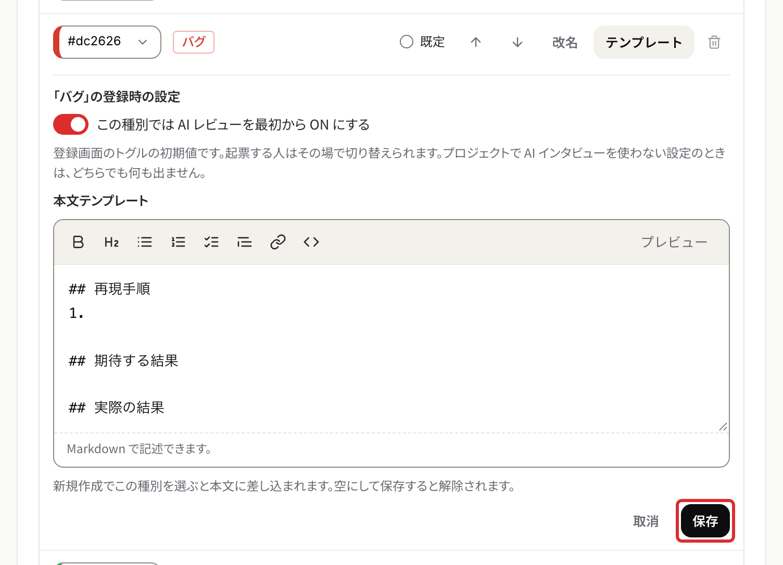Click the 本文テンプレート label

point(100,201)
